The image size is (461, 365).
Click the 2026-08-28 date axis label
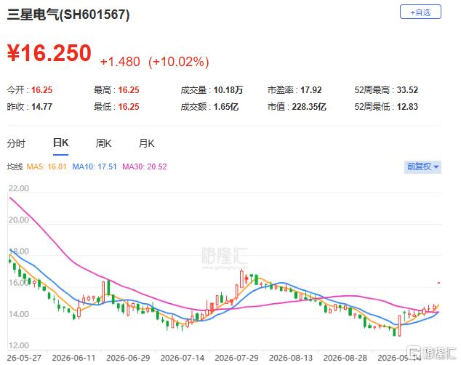point(345,358)
